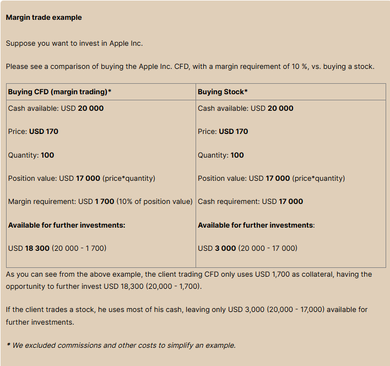Click the CFD column position value line
This screenshot has width=390, height=366.
pos(82,178)
